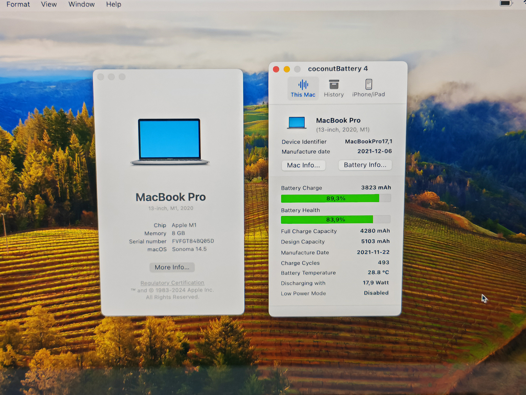Click the MacBook Pro icon in coconutBattery
The height and width of the screenshot is (395, 526).
coord(297,123)
